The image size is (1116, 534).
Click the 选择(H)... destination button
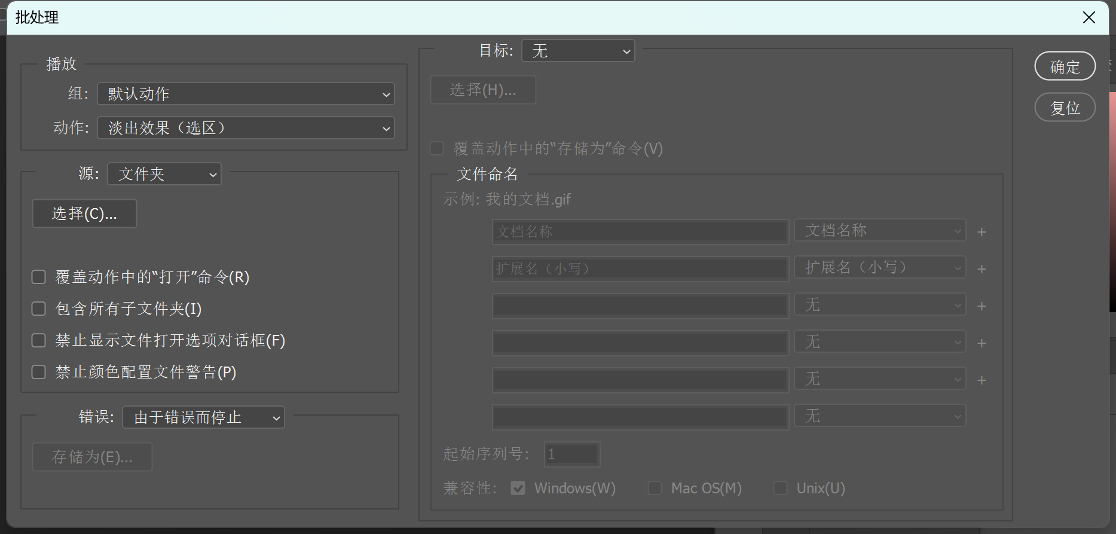[483, 90]
